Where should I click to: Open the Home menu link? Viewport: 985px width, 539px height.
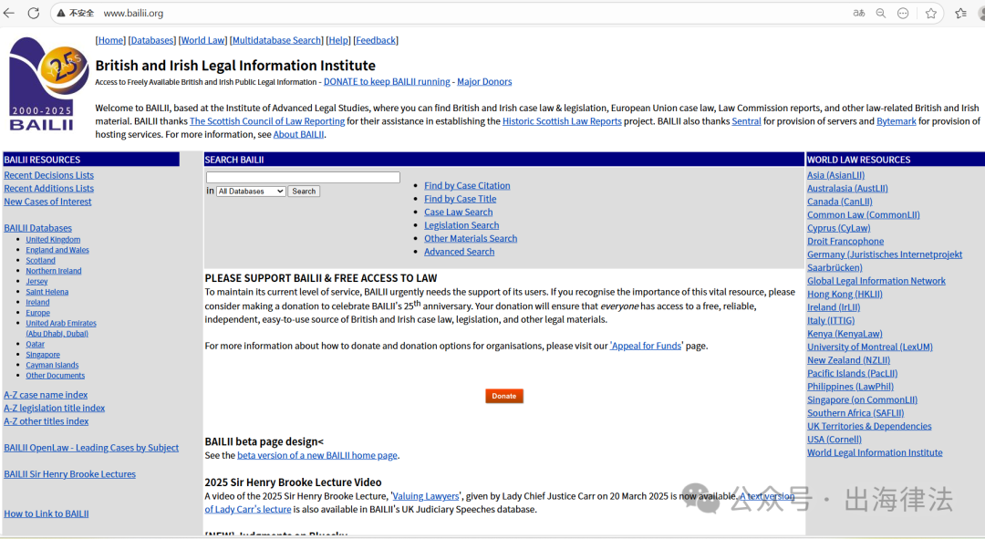tap(110, 40)
